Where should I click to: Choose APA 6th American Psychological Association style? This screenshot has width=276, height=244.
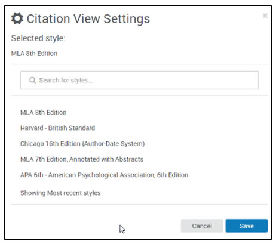104,175
